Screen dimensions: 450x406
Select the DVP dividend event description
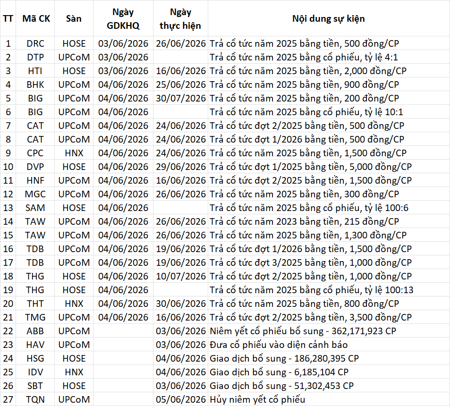[x=311, y=167]
